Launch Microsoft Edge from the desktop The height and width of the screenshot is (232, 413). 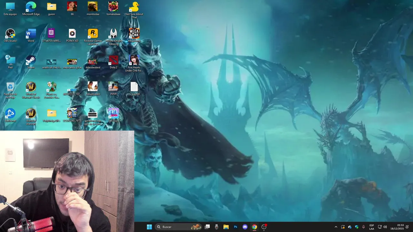[31, 9]
